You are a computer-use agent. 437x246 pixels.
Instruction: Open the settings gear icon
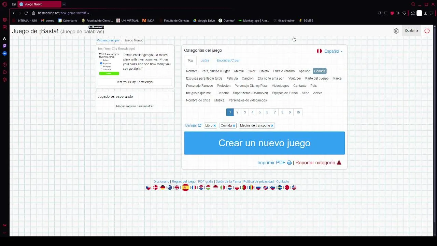(396, 31)
